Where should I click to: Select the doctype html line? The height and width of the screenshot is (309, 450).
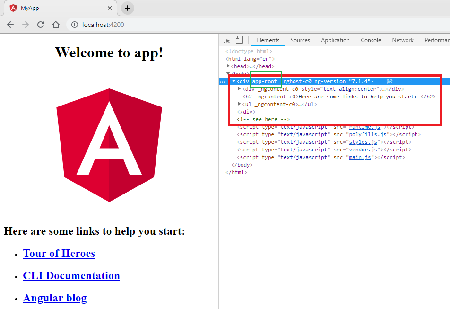[x=249, y=51]
